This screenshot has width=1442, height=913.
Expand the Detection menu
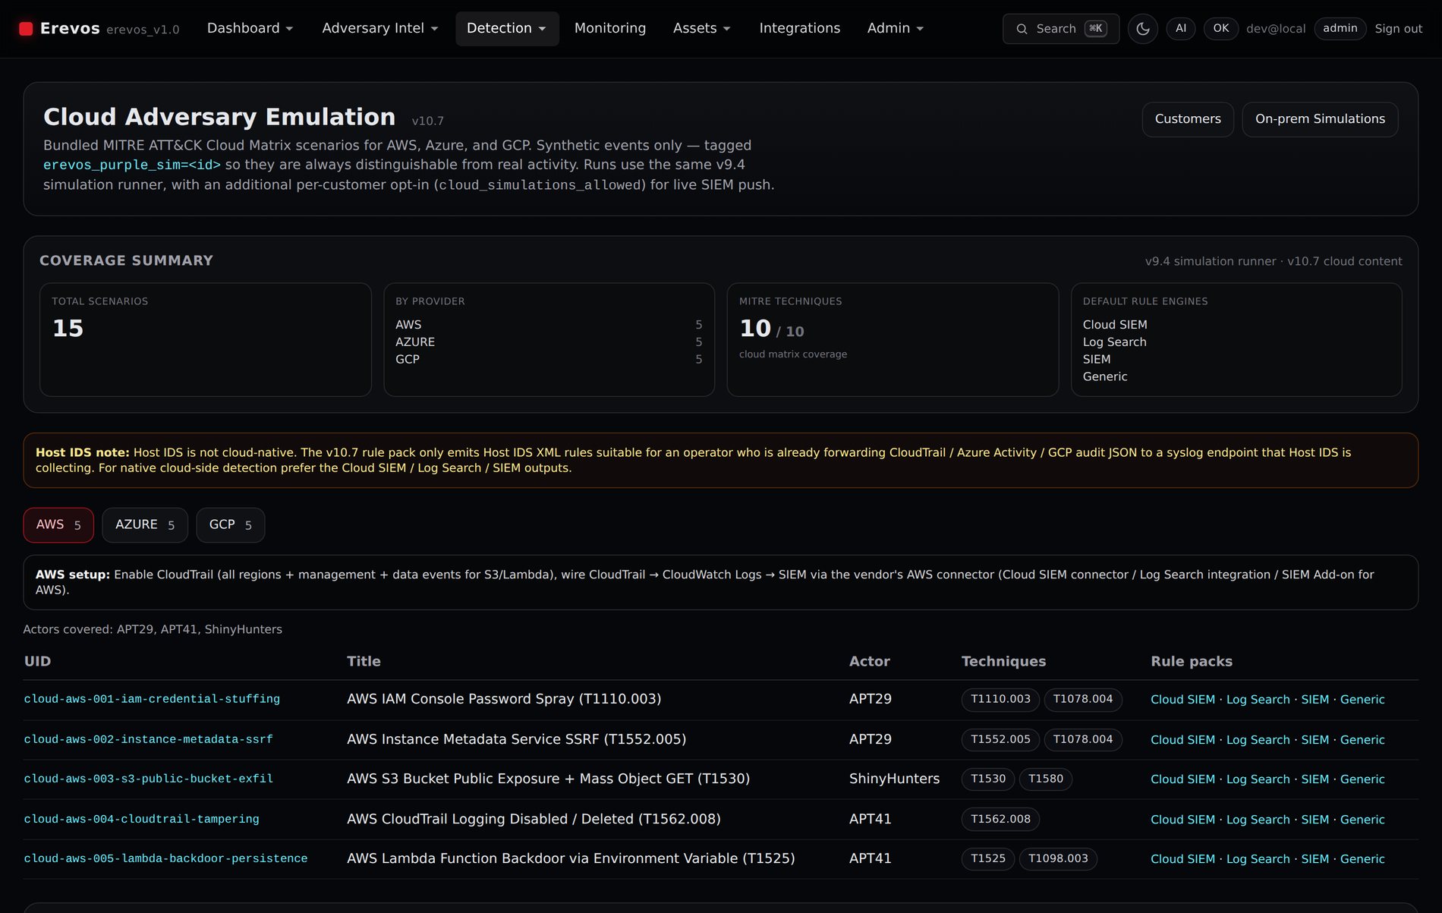(507, 28)
